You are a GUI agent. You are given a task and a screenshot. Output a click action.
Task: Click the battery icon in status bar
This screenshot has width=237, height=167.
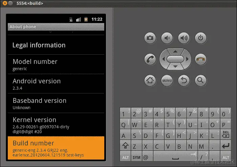(86, 20)
